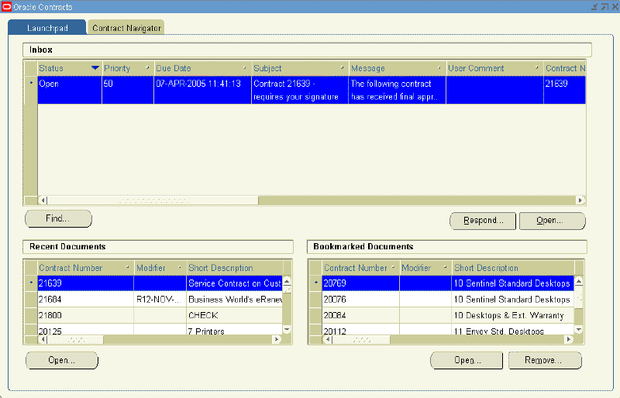620x398 pixels.
Task: Click Short Description header in Bookmarked Documents
Action: point(513,268)
